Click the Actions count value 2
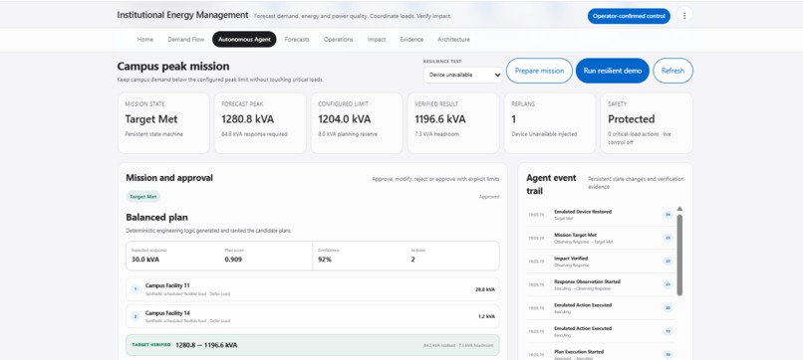The width and height of the screenshot is (803, 360). [x=412, y=260]
